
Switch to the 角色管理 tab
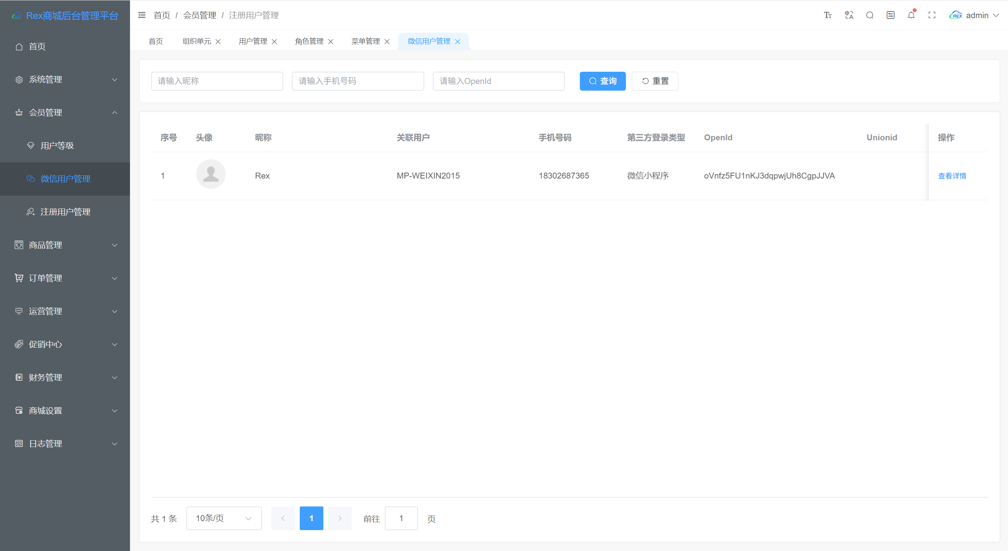(309, 41)
